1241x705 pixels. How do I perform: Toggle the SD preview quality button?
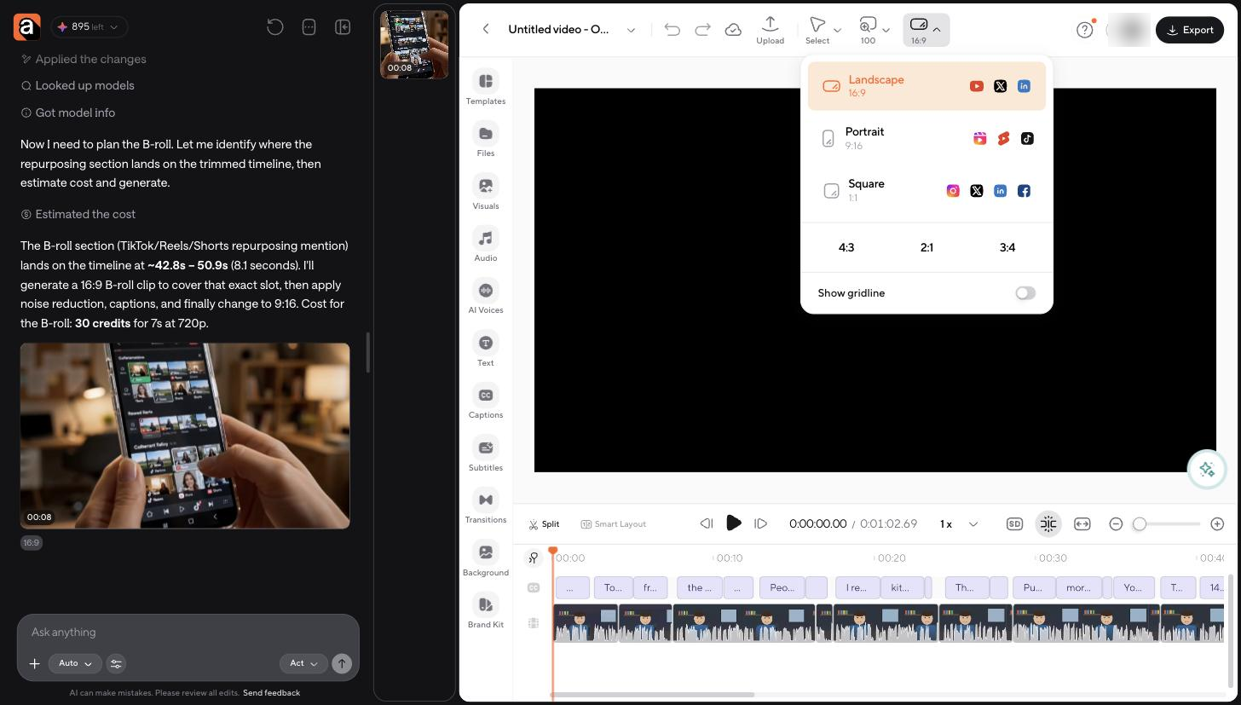[1014, 524]
